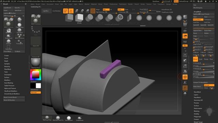Pick a color in the color picker square
The width and height of the screenshot is (218, 123).
coord(36,74)
